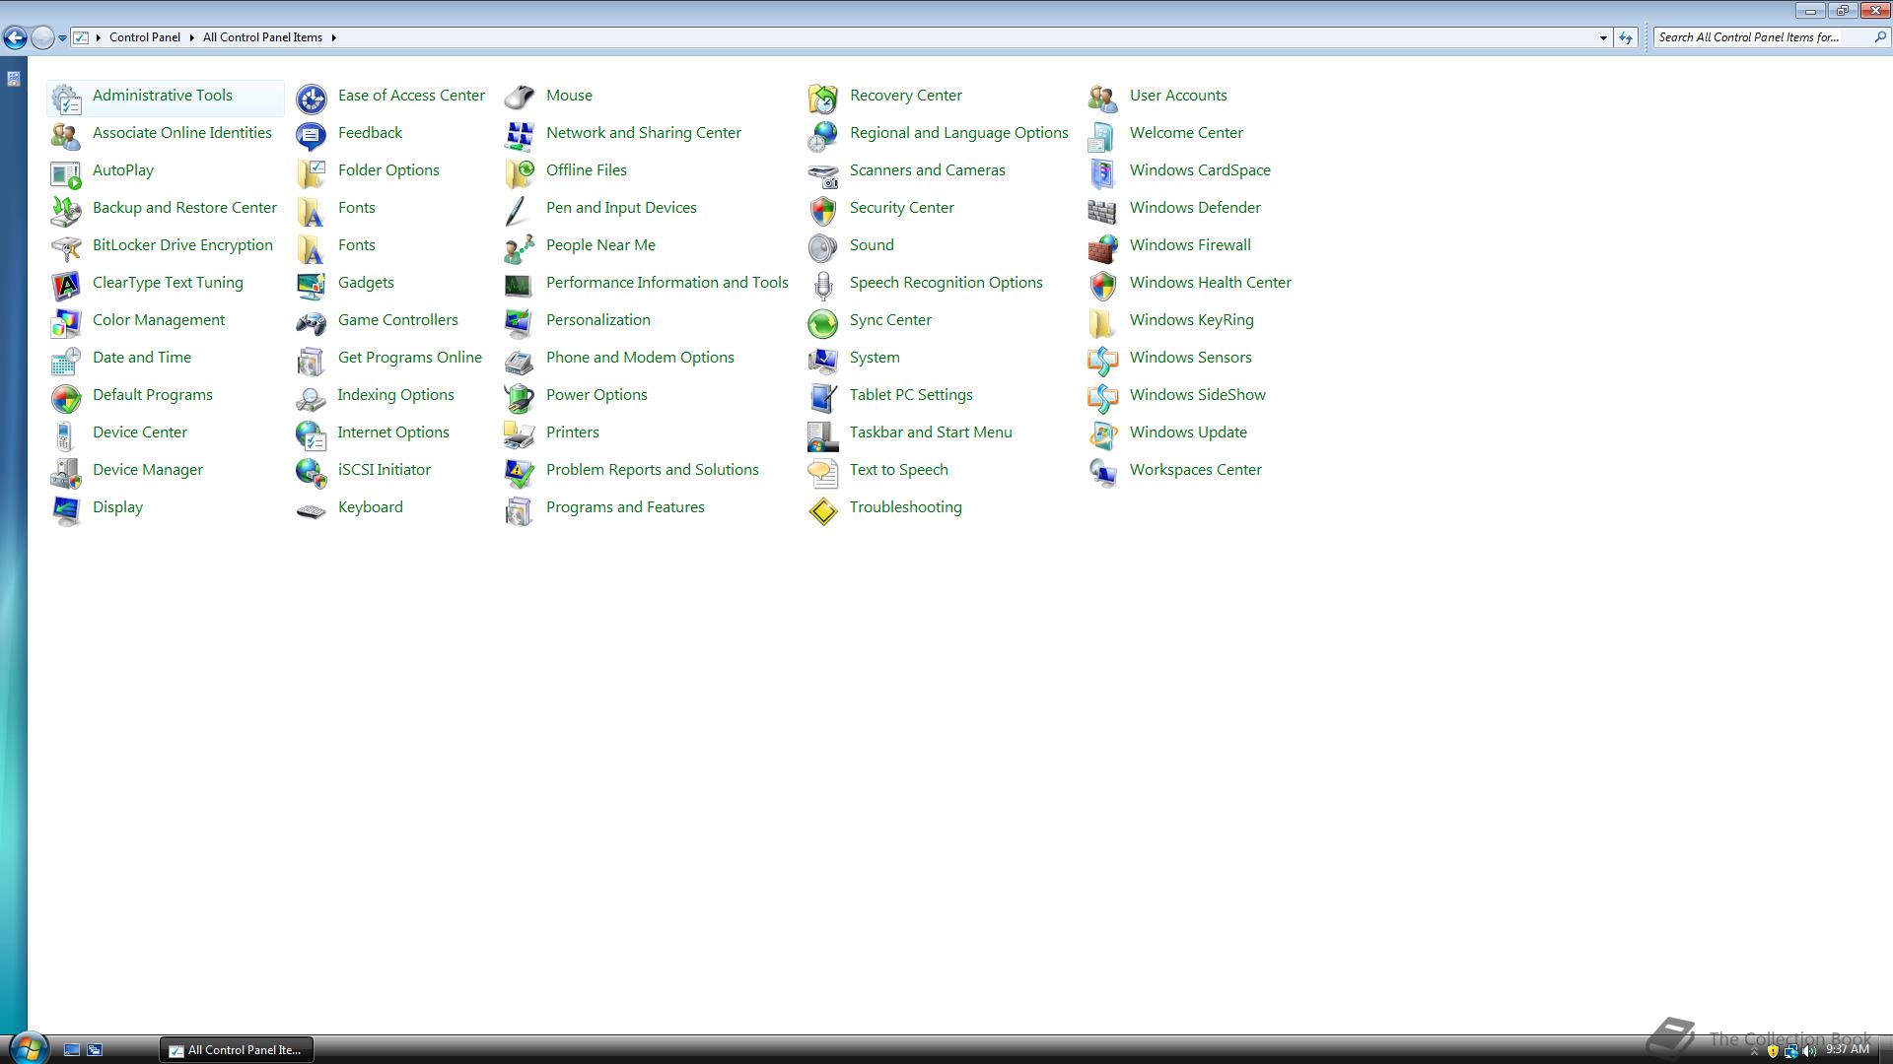The width and height of the screenshot is (1893, 1064).
Task: Open Mouse settings
Action: pos(569,95)
